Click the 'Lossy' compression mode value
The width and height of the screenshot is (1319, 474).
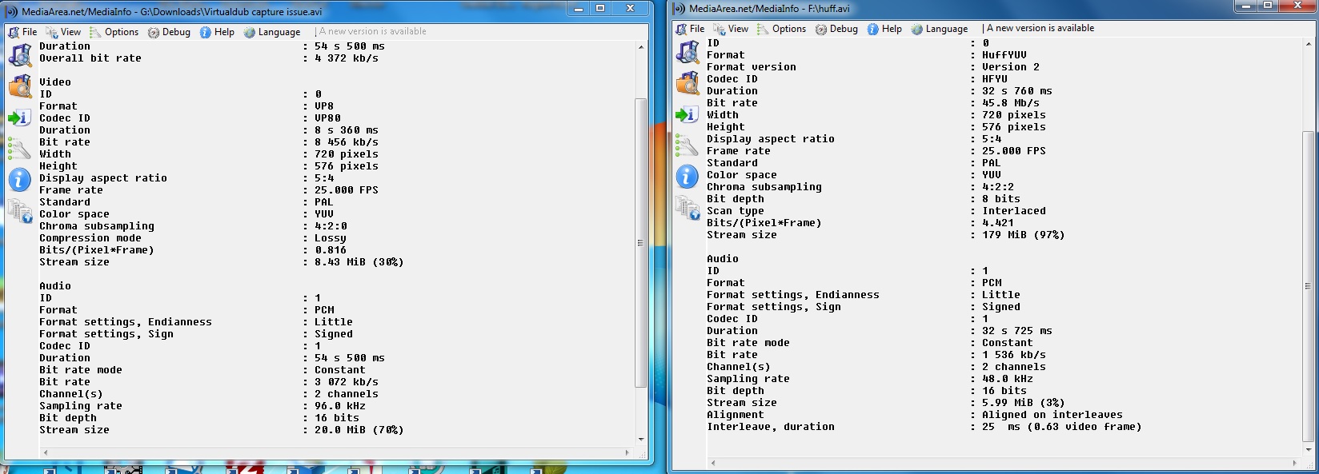pyautogui.click(x=331, y=238)
